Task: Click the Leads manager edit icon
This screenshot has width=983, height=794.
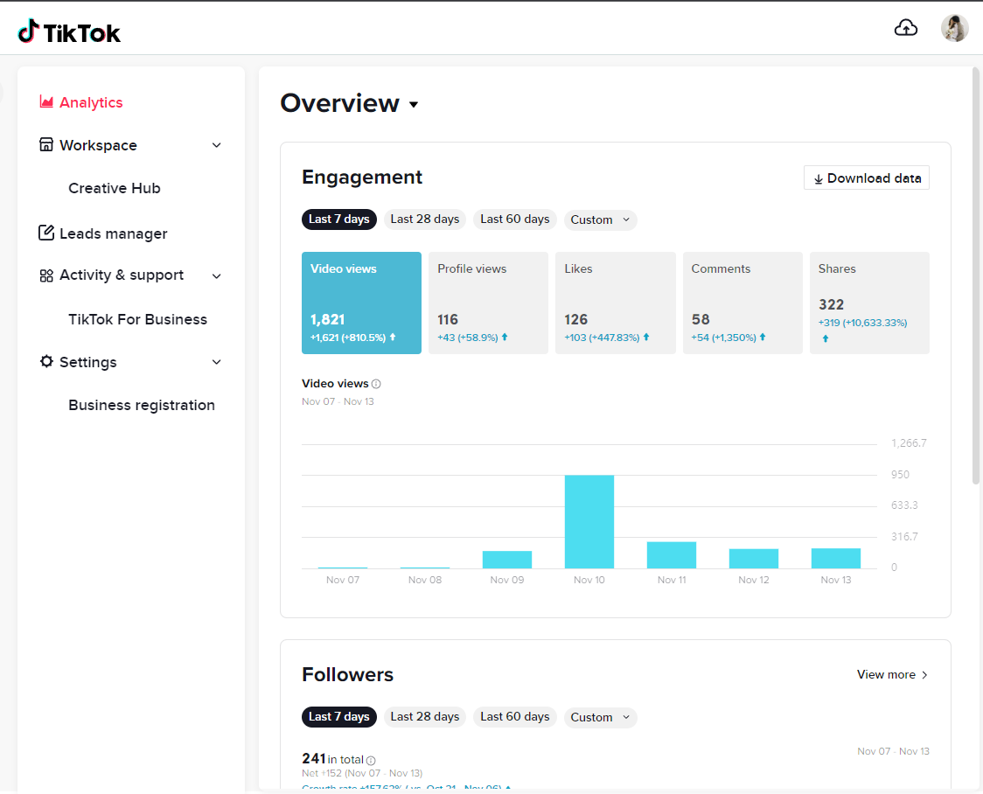Action: [46, 233]
